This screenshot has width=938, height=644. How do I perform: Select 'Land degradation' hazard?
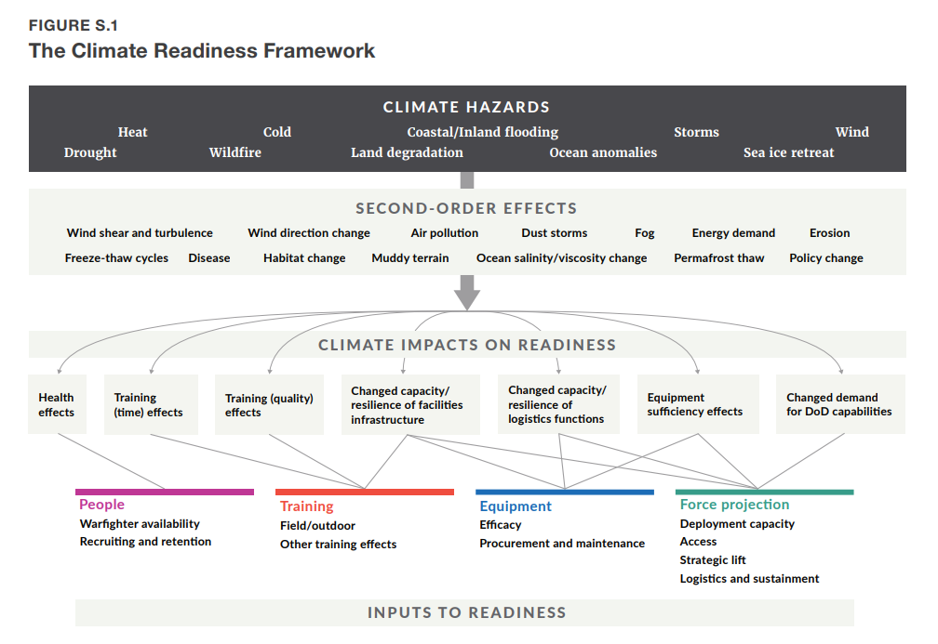pos(407,152)
